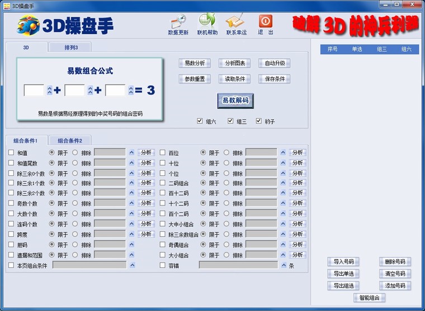Expand the 和值 value dropdown arrow
The image size is (425, 311).
tap(131, 152)
